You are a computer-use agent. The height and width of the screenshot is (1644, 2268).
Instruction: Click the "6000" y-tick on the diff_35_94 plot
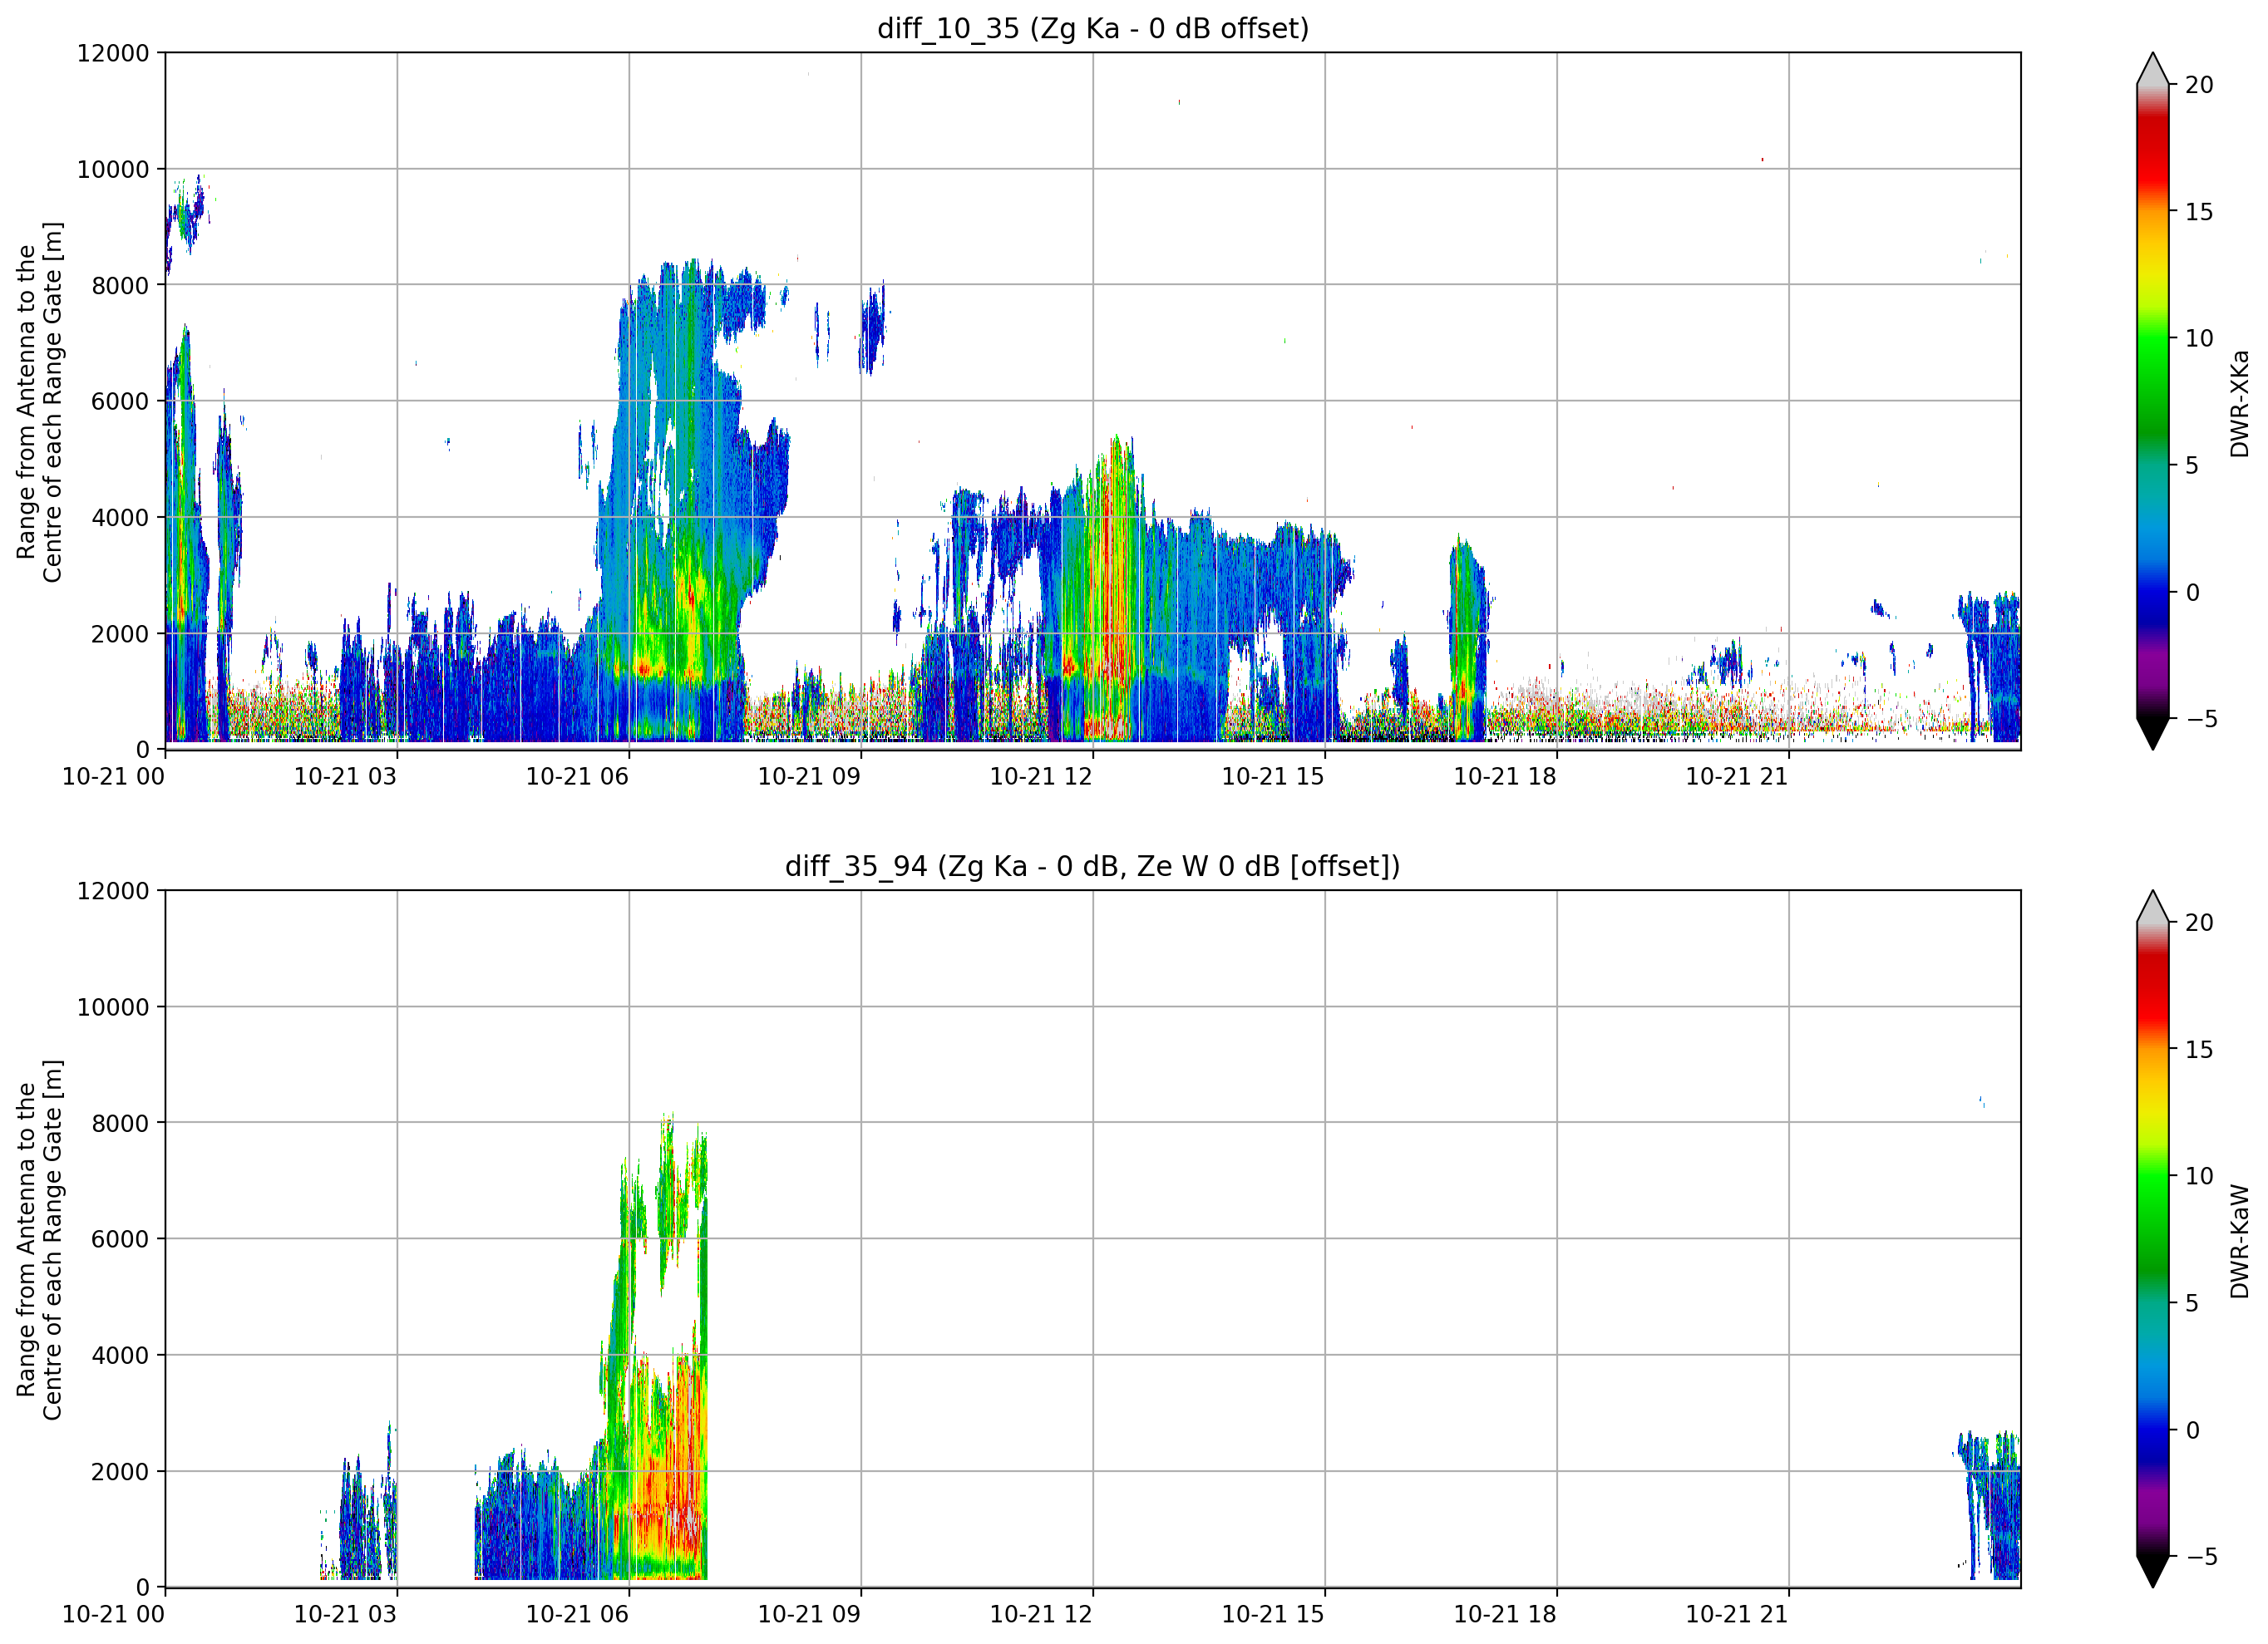coord(120,1240)
